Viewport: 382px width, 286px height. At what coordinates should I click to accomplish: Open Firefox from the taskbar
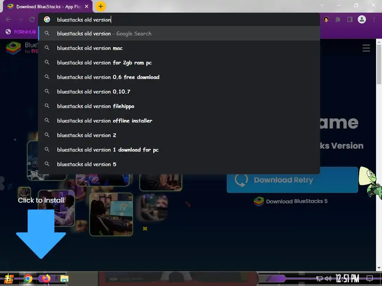click(x=46, y=278)
